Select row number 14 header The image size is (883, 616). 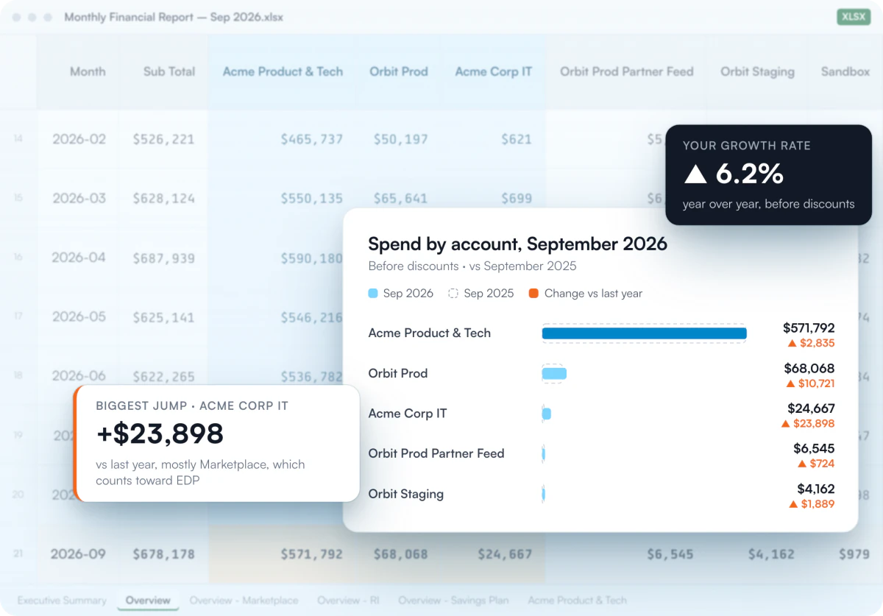pyautogui.click(x=18, y=138)
